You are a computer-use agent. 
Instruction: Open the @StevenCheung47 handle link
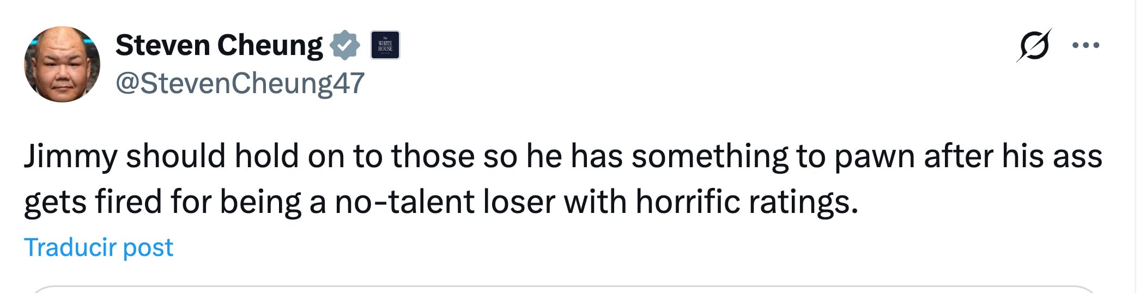click(240, 84)
